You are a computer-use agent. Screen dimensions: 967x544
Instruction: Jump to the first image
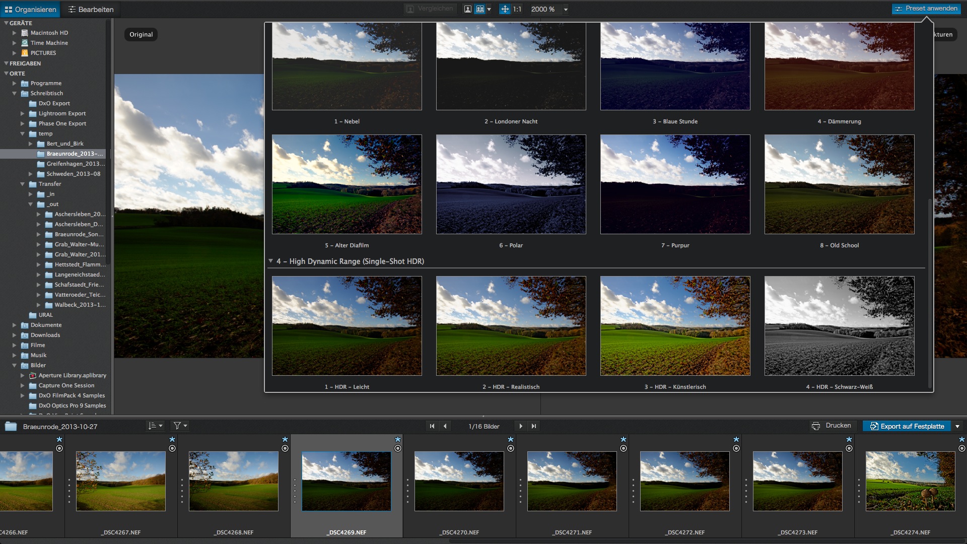tap(432, 426)
